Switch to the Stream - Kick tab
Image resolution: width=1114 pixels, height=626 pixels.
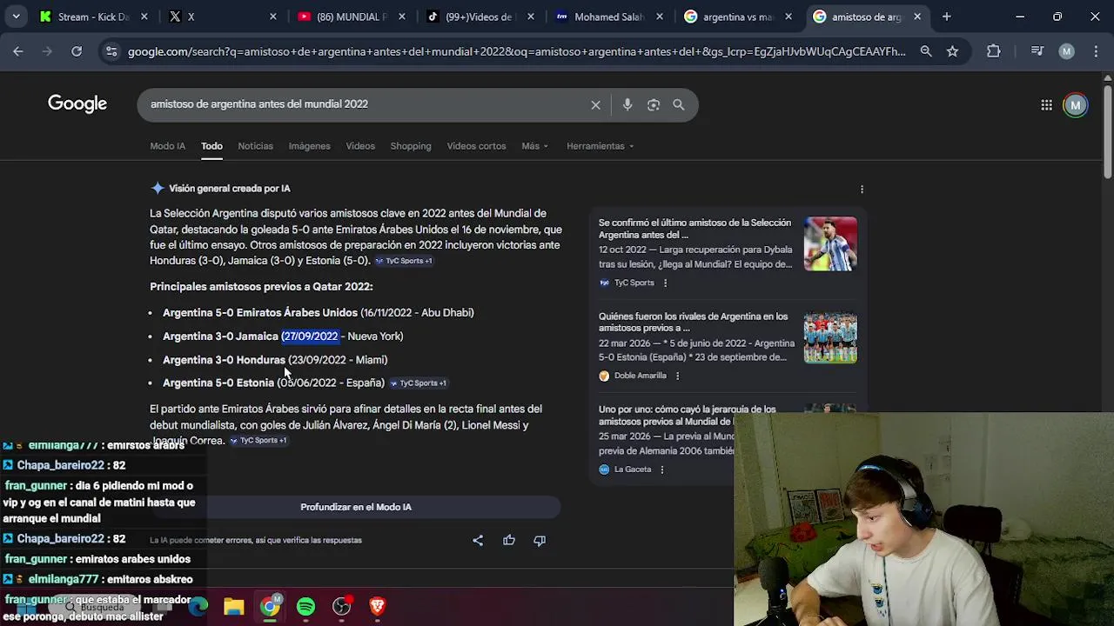(x=94, y=17)
